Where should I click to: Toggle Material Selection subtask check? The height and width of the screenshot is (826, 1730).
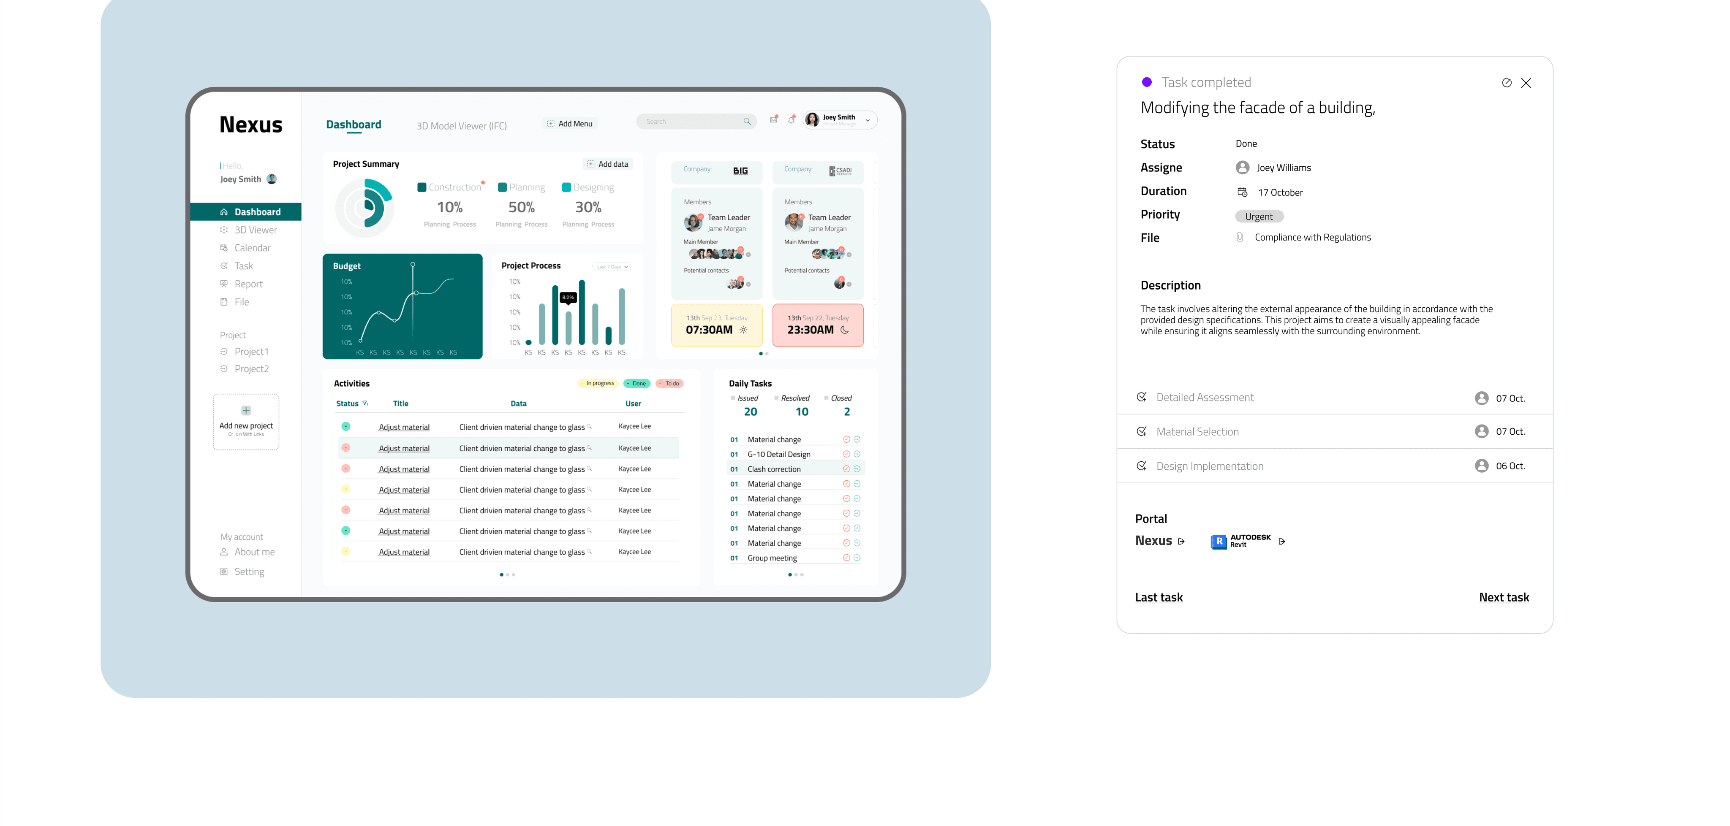1141,431
